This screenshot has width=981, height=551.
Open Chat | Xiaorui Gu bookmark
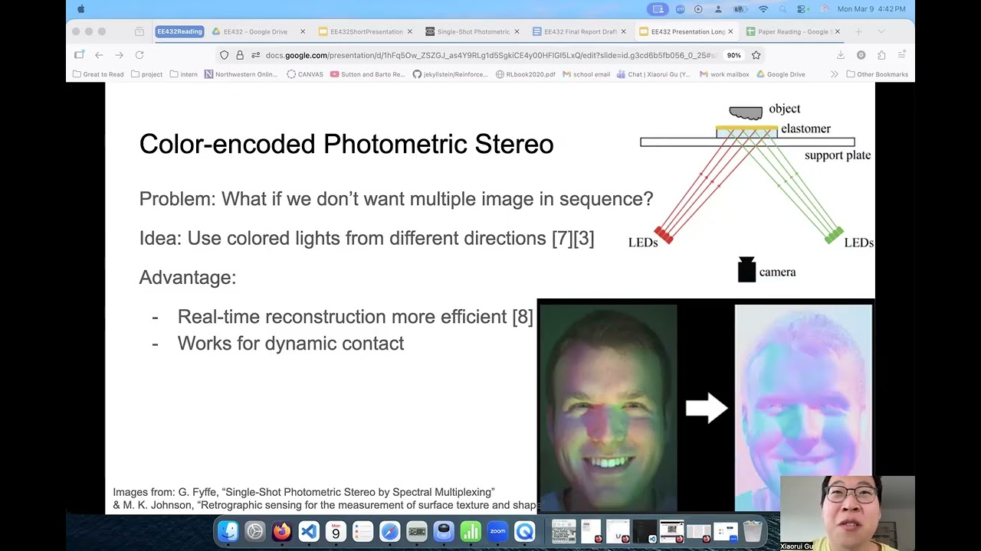coord(654,74)
